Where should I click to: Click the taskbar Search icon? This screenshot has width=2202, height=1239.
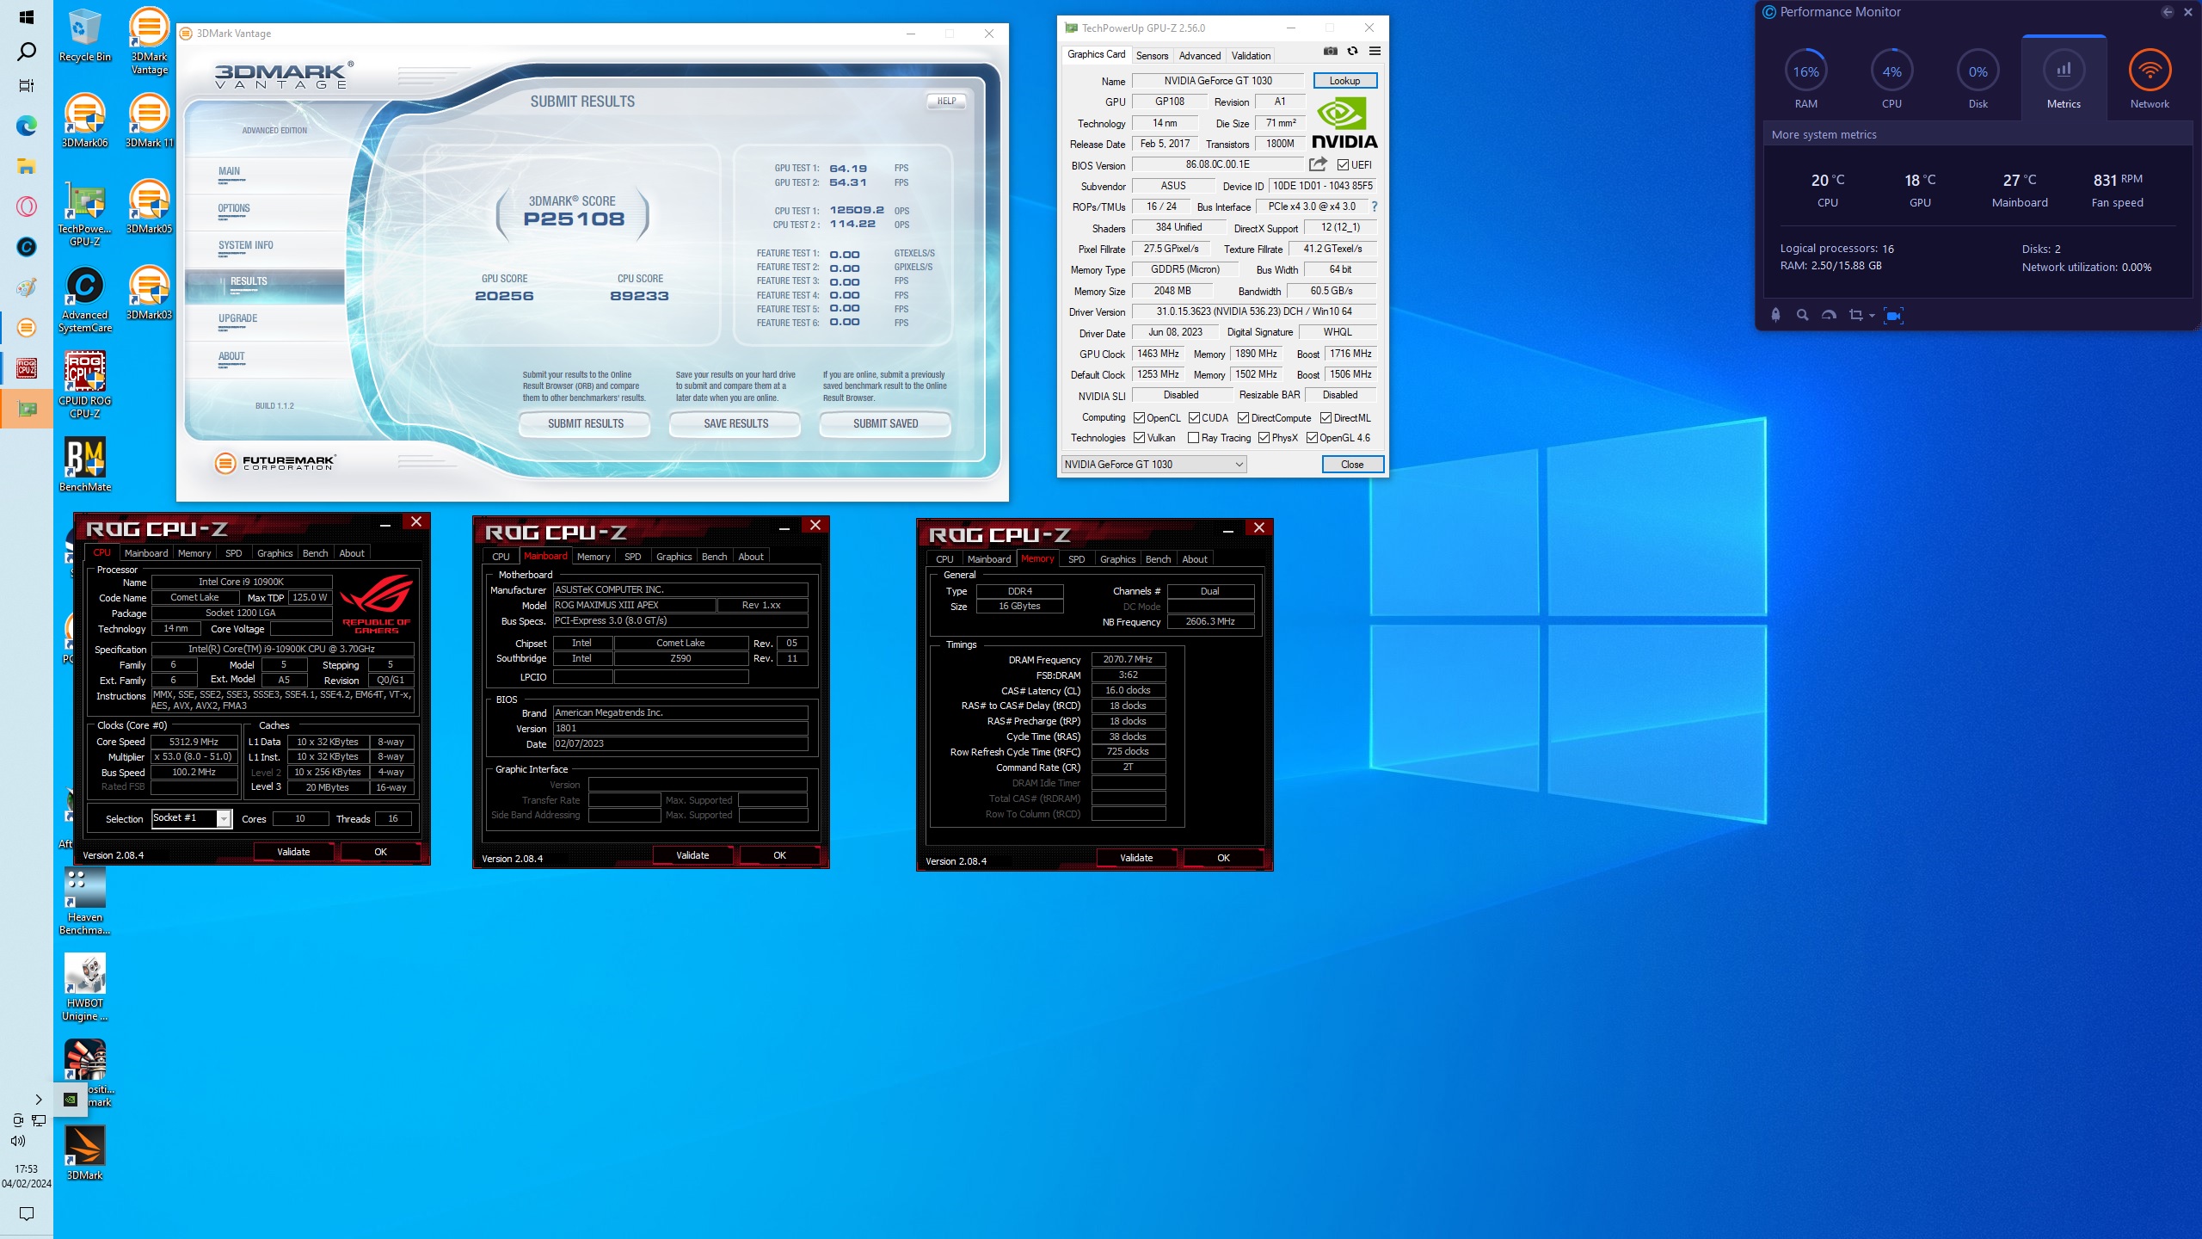coord(27,52)
